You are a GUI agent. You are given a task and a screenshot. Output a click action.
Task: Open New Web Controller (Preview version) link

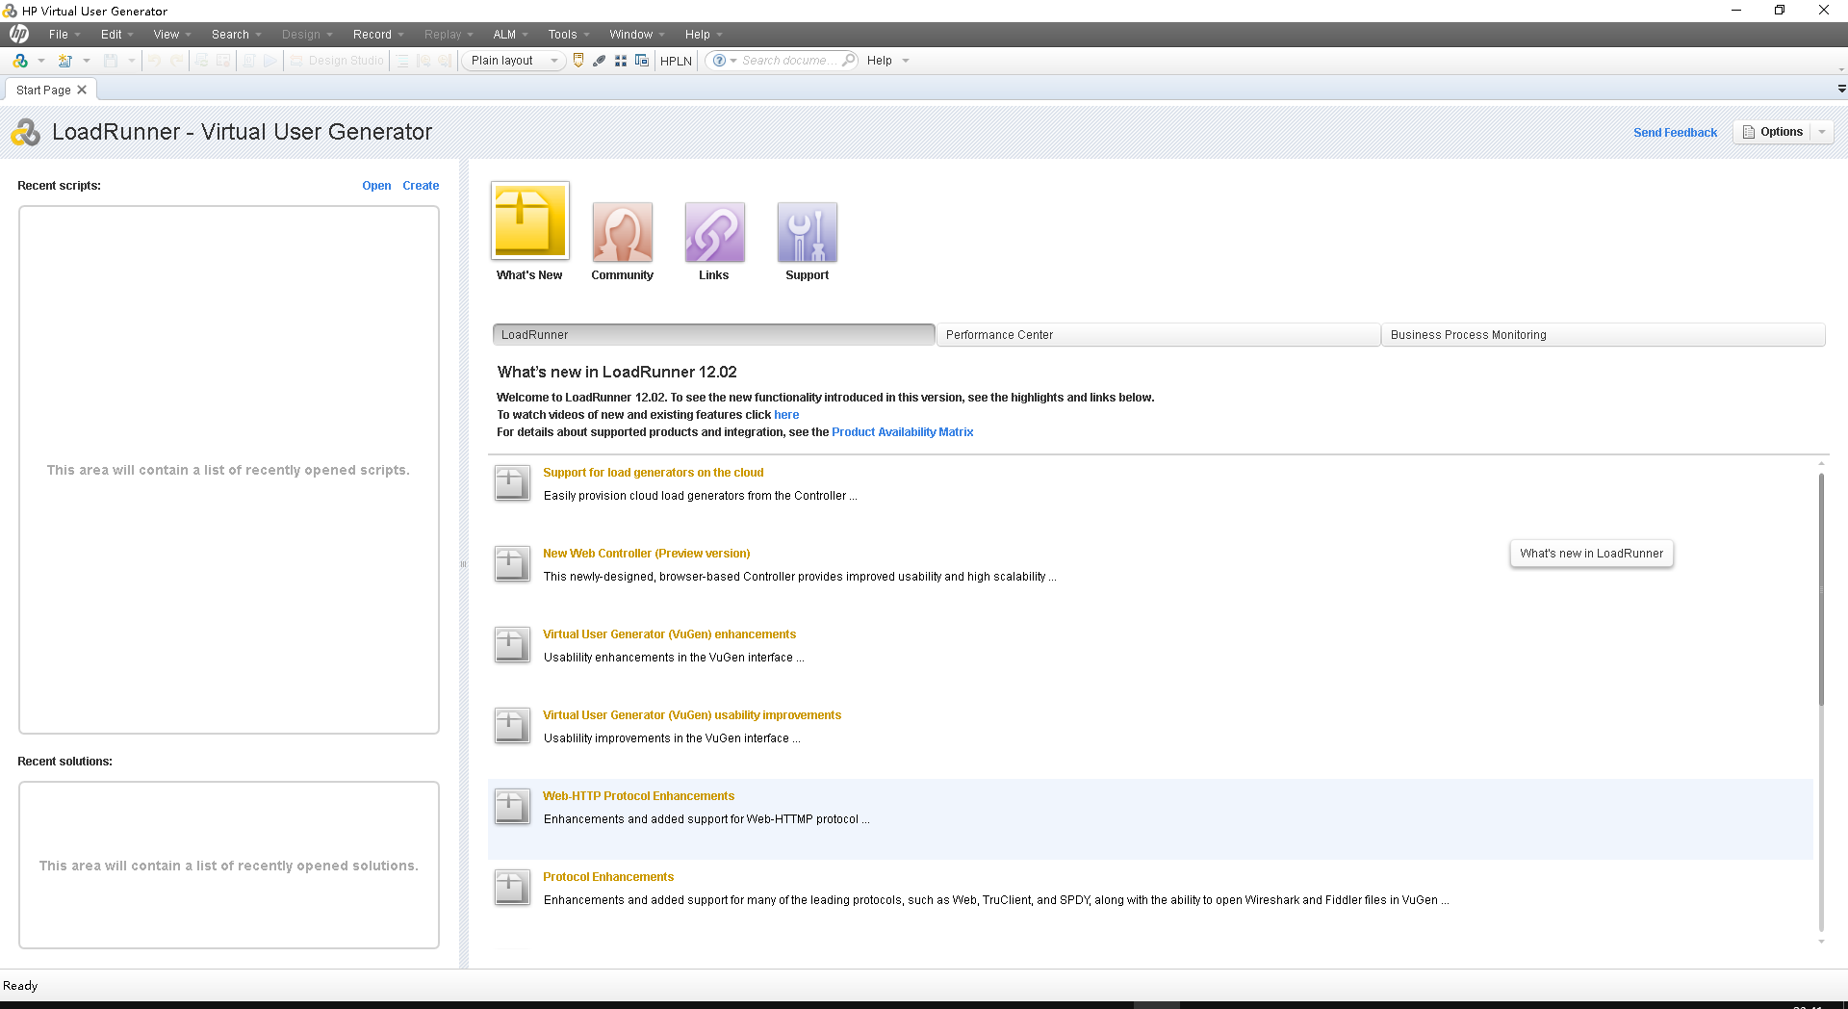tap(647, 554)
